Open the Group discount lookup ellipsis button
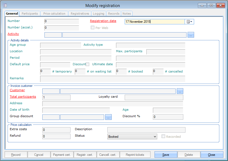This screenshot has width=228, height=161. (x=108, y=117)
